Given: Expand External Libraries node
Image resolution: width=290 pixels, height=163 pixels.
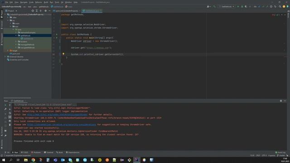Looking at the screenshot, I should tap(5, 57).
